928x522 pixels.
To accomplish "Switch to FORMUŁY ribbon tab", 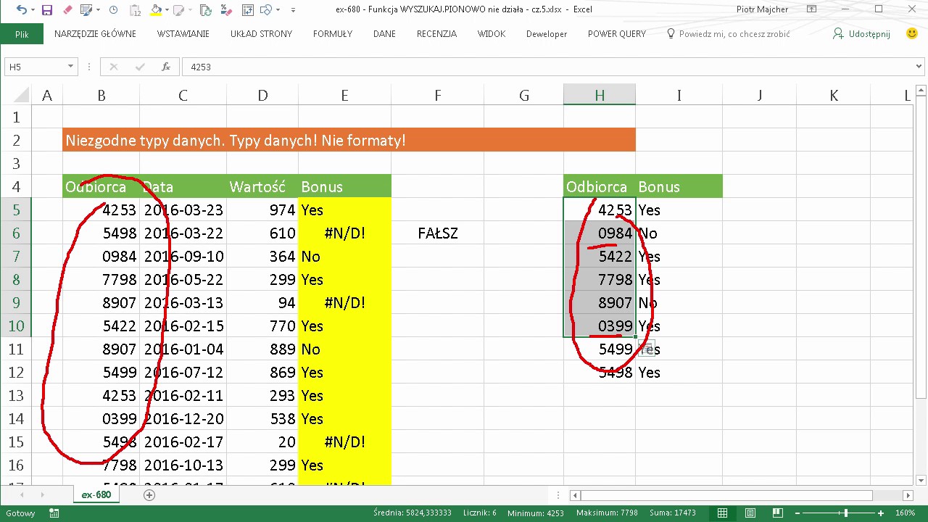I will coord(333,34).
